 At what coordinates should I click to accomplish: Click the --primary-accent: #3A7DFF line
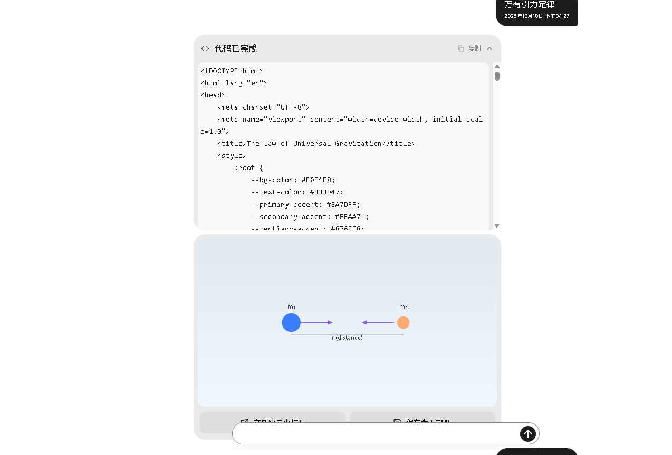point(305,204)
